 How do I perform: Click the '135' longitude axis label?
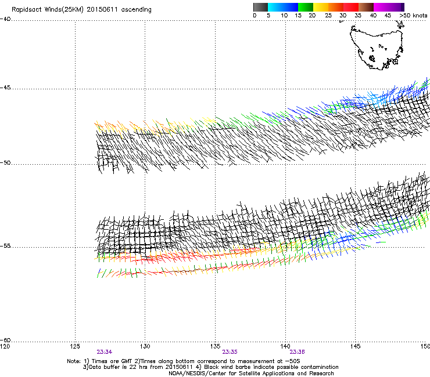pos(215,346)
